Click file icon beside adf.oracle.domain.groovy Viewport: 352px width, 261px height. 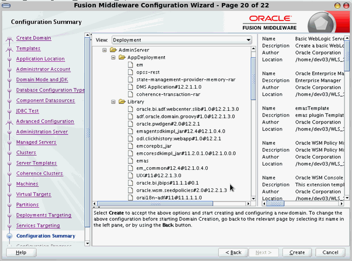[130, 117]
